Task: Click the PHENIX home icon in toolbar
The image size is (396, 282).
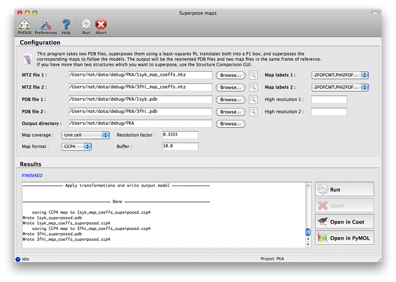Action: [24, 25]
